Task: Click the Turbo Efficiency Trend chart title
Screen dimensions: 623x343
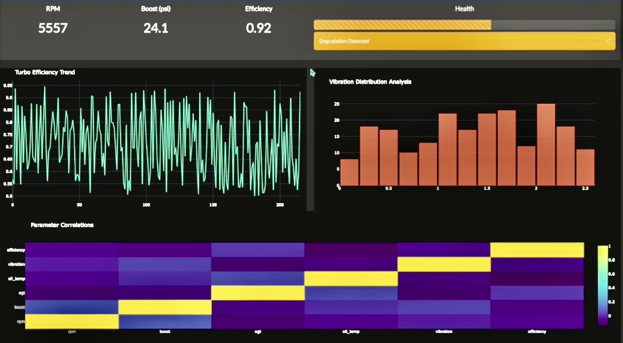Action: 44,72
